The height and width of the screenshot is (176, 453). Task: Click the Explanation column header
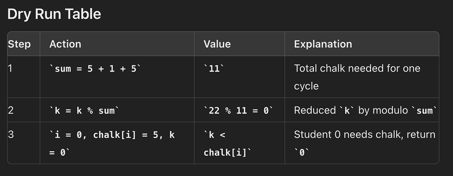323,44
